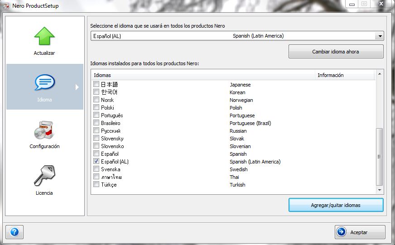Select the 'Swedish' text in list

tap(239, 169)
